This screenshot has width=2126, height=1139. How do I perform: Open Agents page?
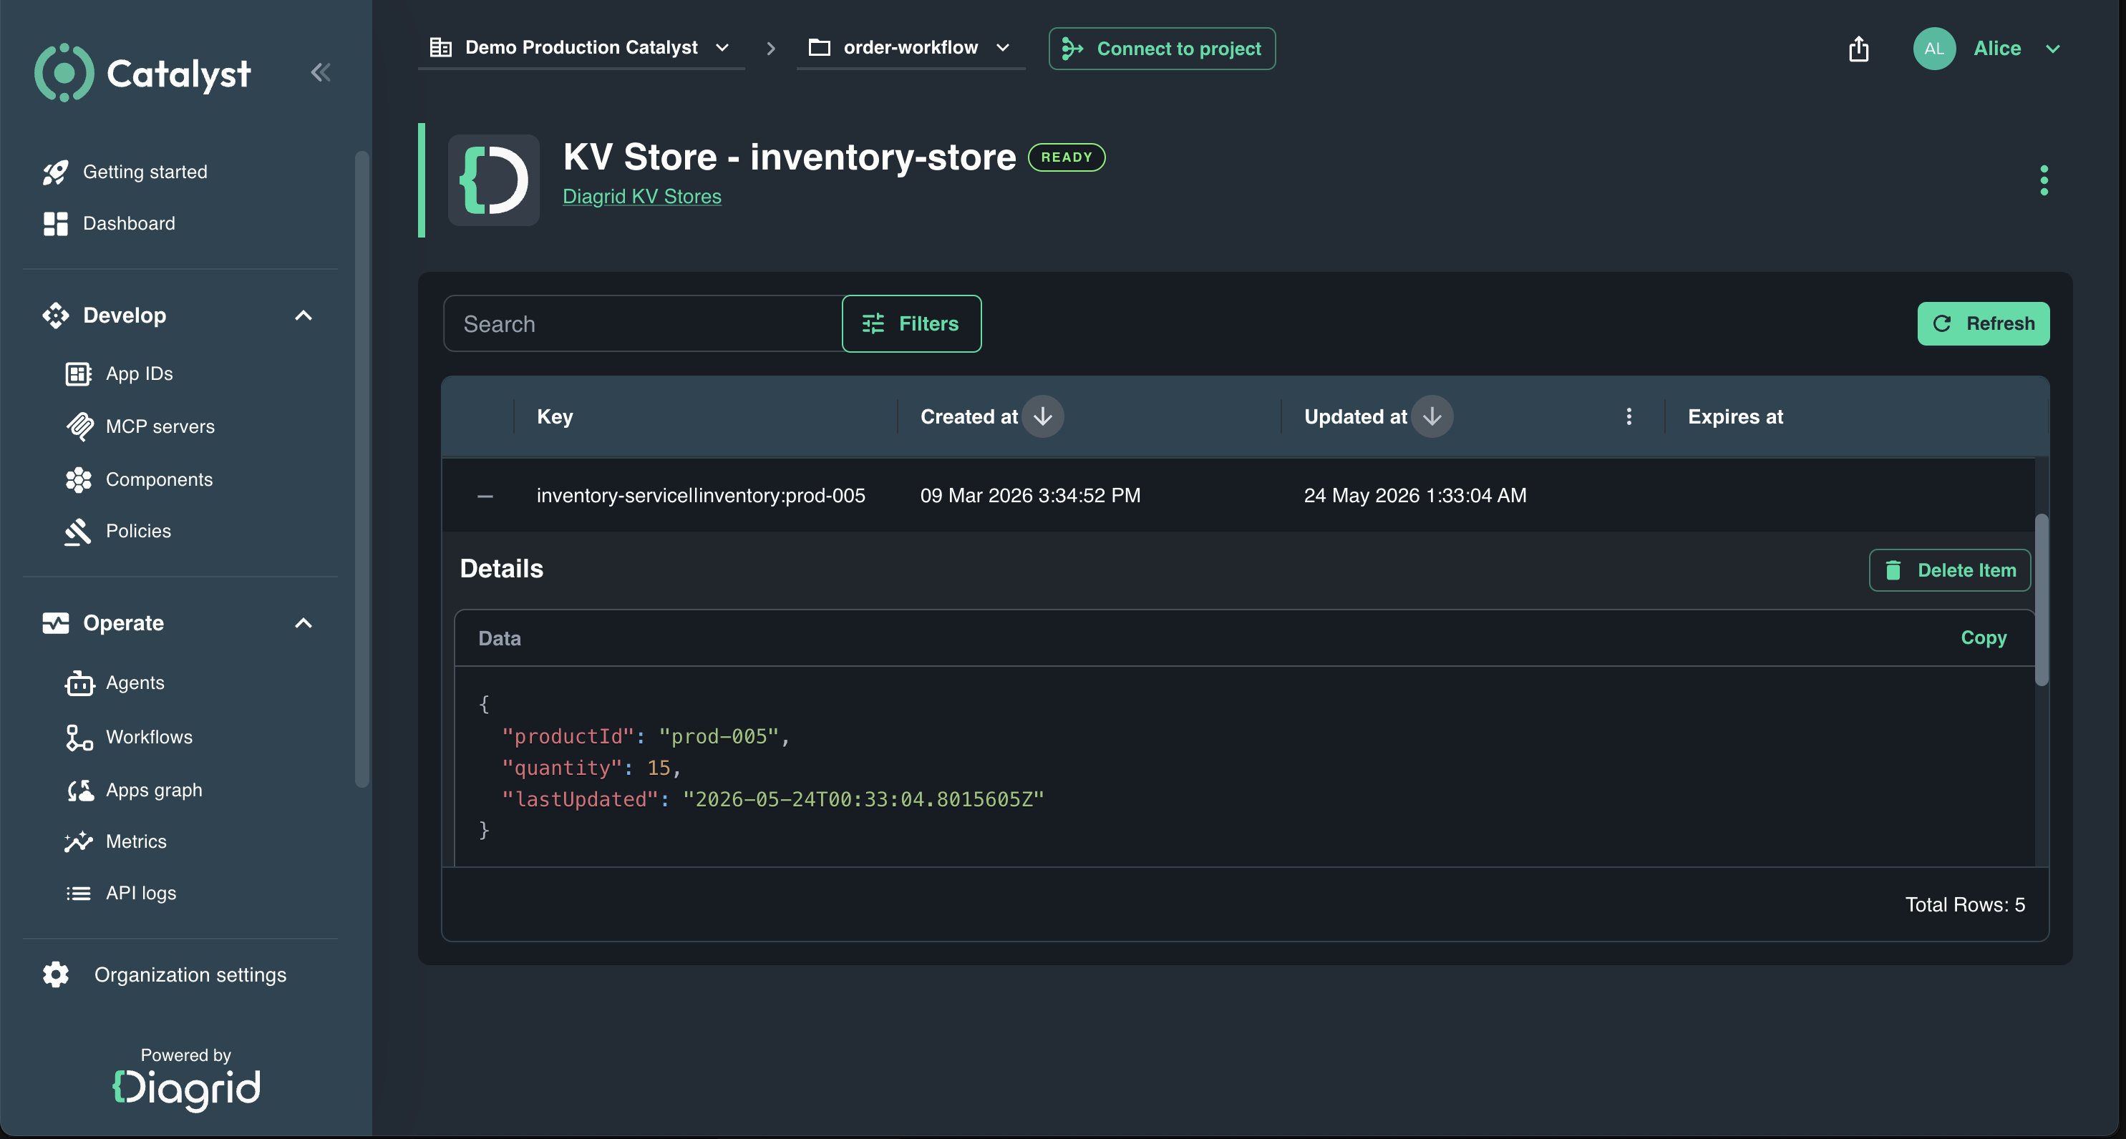coord(135,683)
